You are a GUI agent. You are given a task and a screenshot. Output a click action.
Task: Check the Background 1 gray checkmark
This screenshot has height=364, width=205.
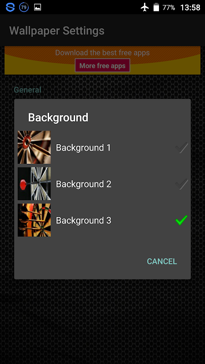(x=181, y=147)
